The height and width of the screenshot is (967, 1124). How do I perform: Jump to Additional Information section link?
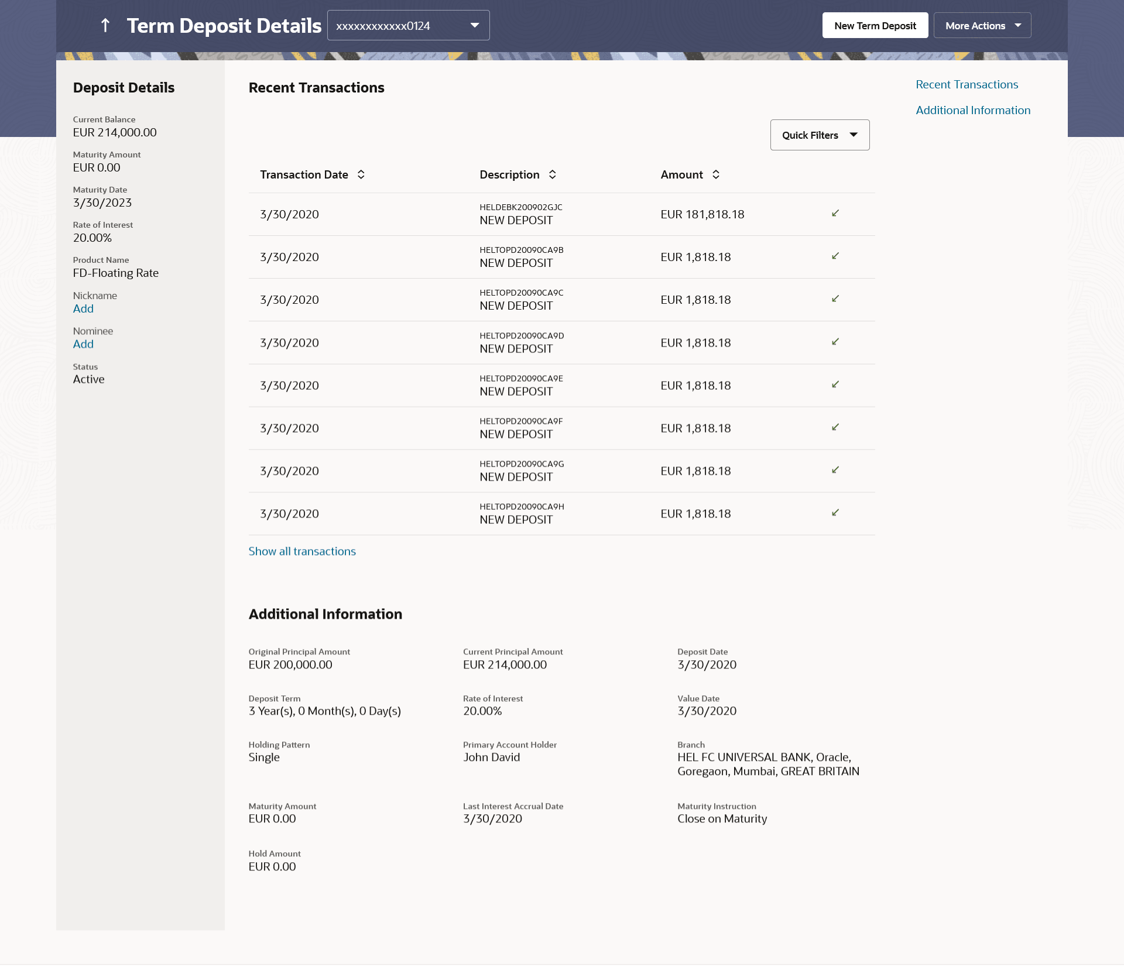[x=972, y=110]
